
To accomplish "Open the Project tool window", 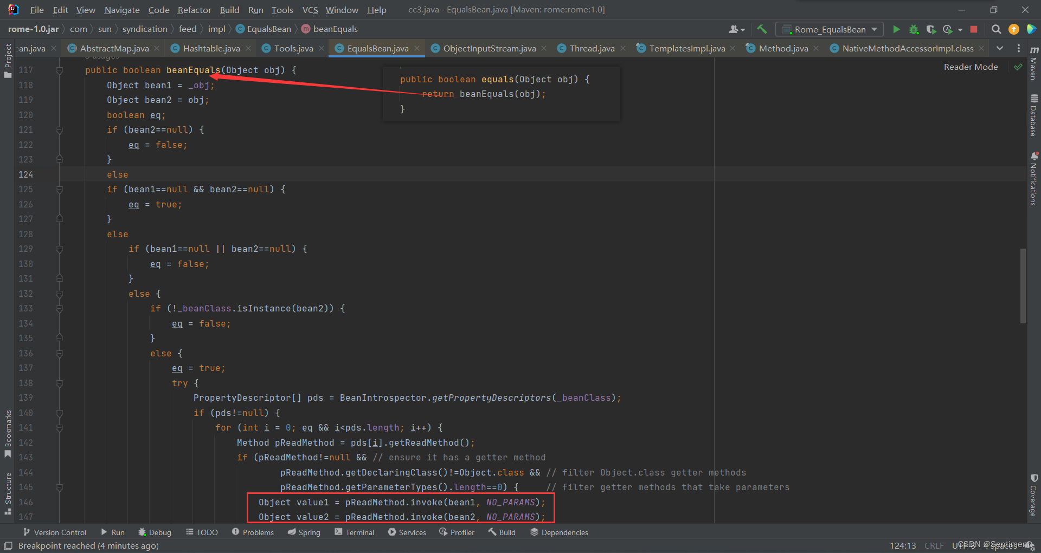I will 8,61.
